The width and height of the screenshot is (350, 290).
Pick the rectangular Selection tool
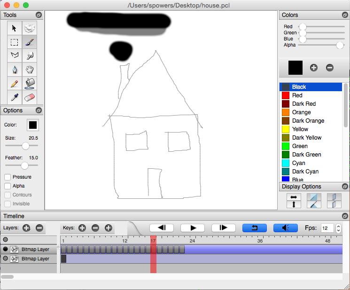tap(15, 42)
